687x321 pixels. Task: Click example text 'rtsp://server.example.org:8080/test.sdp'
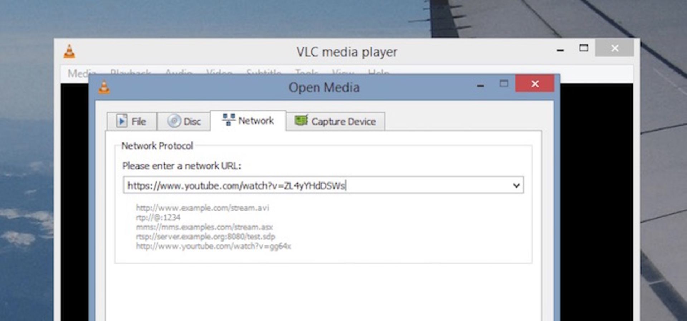[205, 237]
